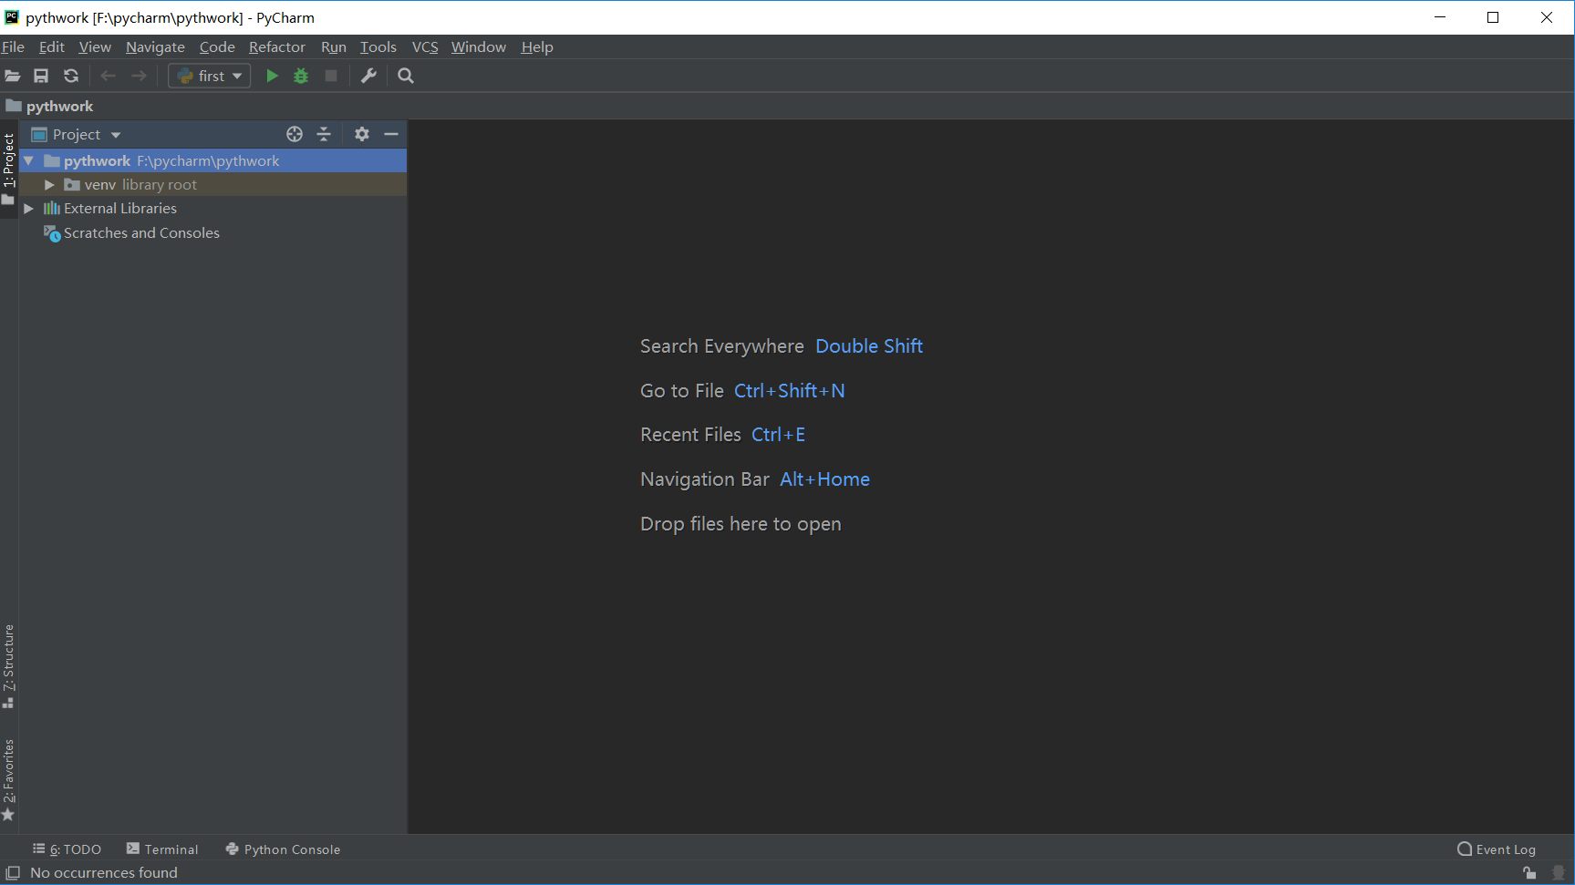Start debugging with the green bug icon

tap(301, 76)
